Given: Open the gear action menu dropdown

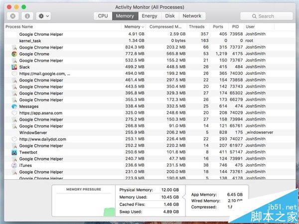Looking at the screenshot, I should click(42, 16).
